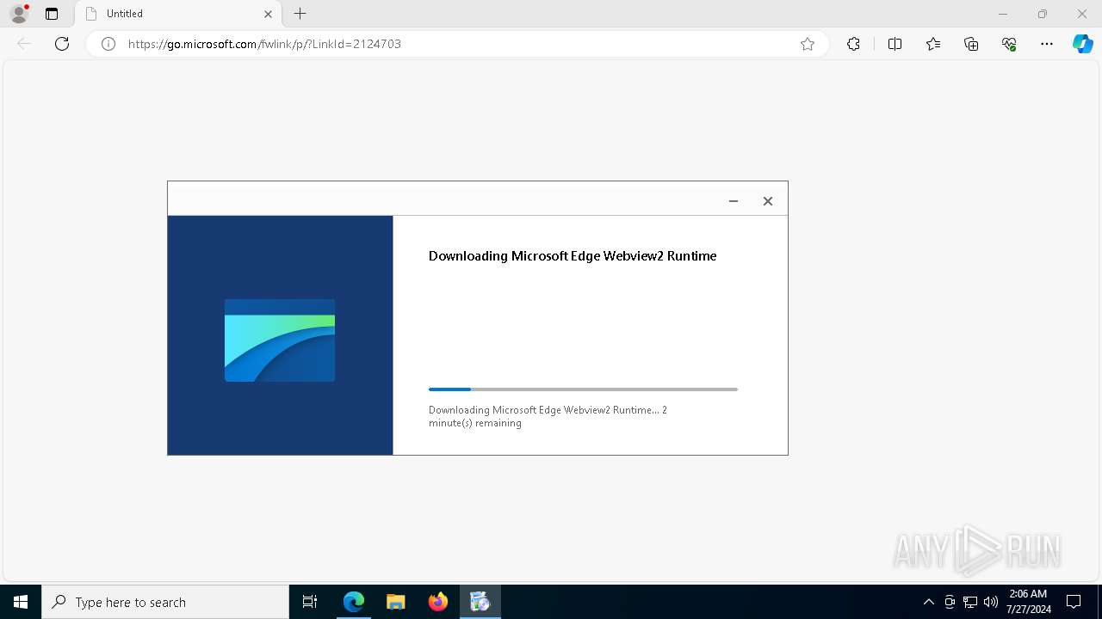
Task: Open the tab actions menu icon
Action: [x=52, y=14]
